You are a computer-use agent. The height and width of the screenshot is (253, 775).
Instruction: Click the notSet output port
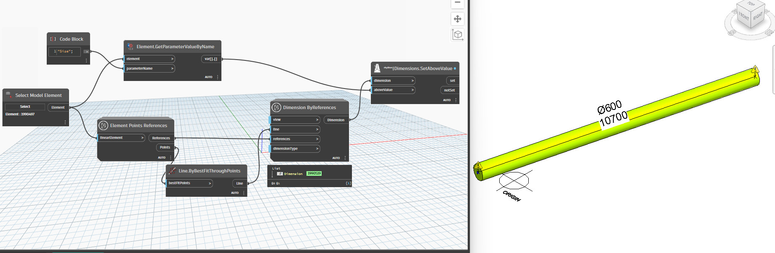click(450, 90)
